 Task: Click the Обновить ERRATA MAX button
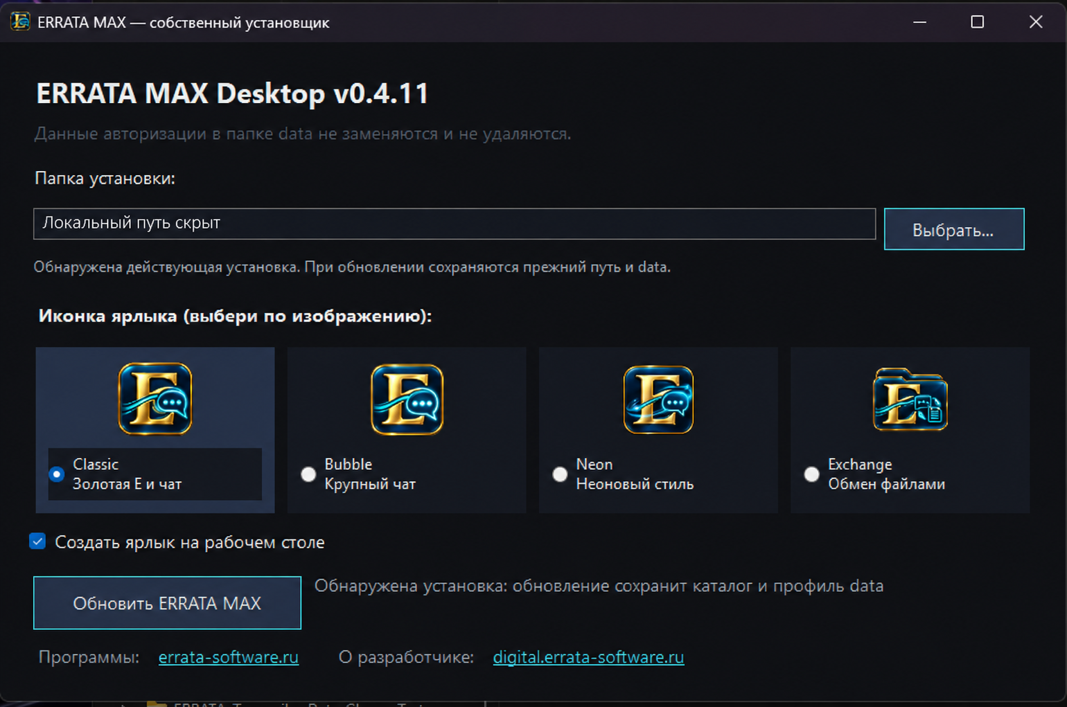tap(167, 603)
